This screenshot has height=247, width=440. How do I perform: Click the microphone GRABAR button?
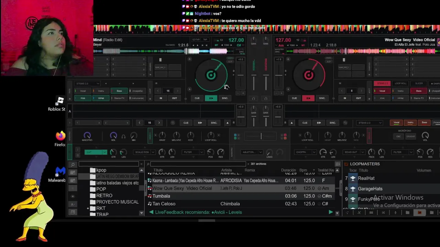(x=410, y=137)
